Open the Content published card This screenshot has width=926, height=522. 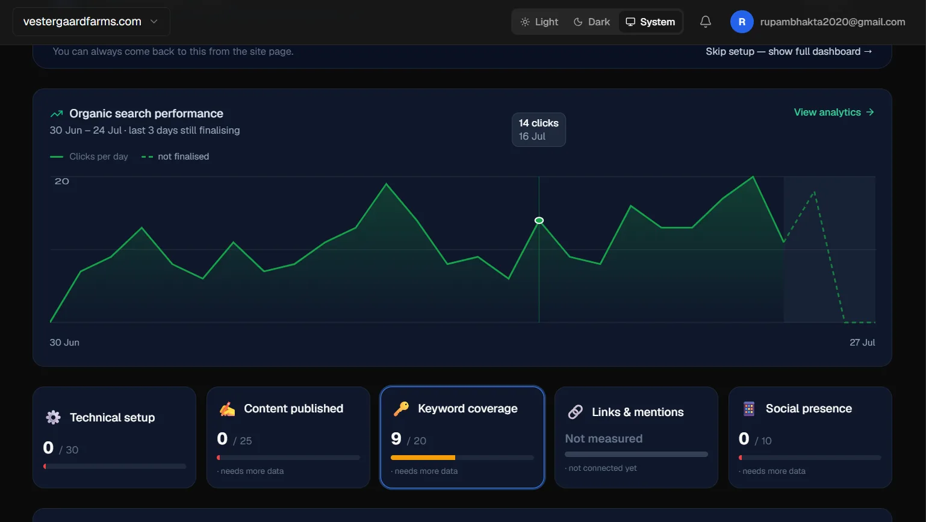point(288,437)
